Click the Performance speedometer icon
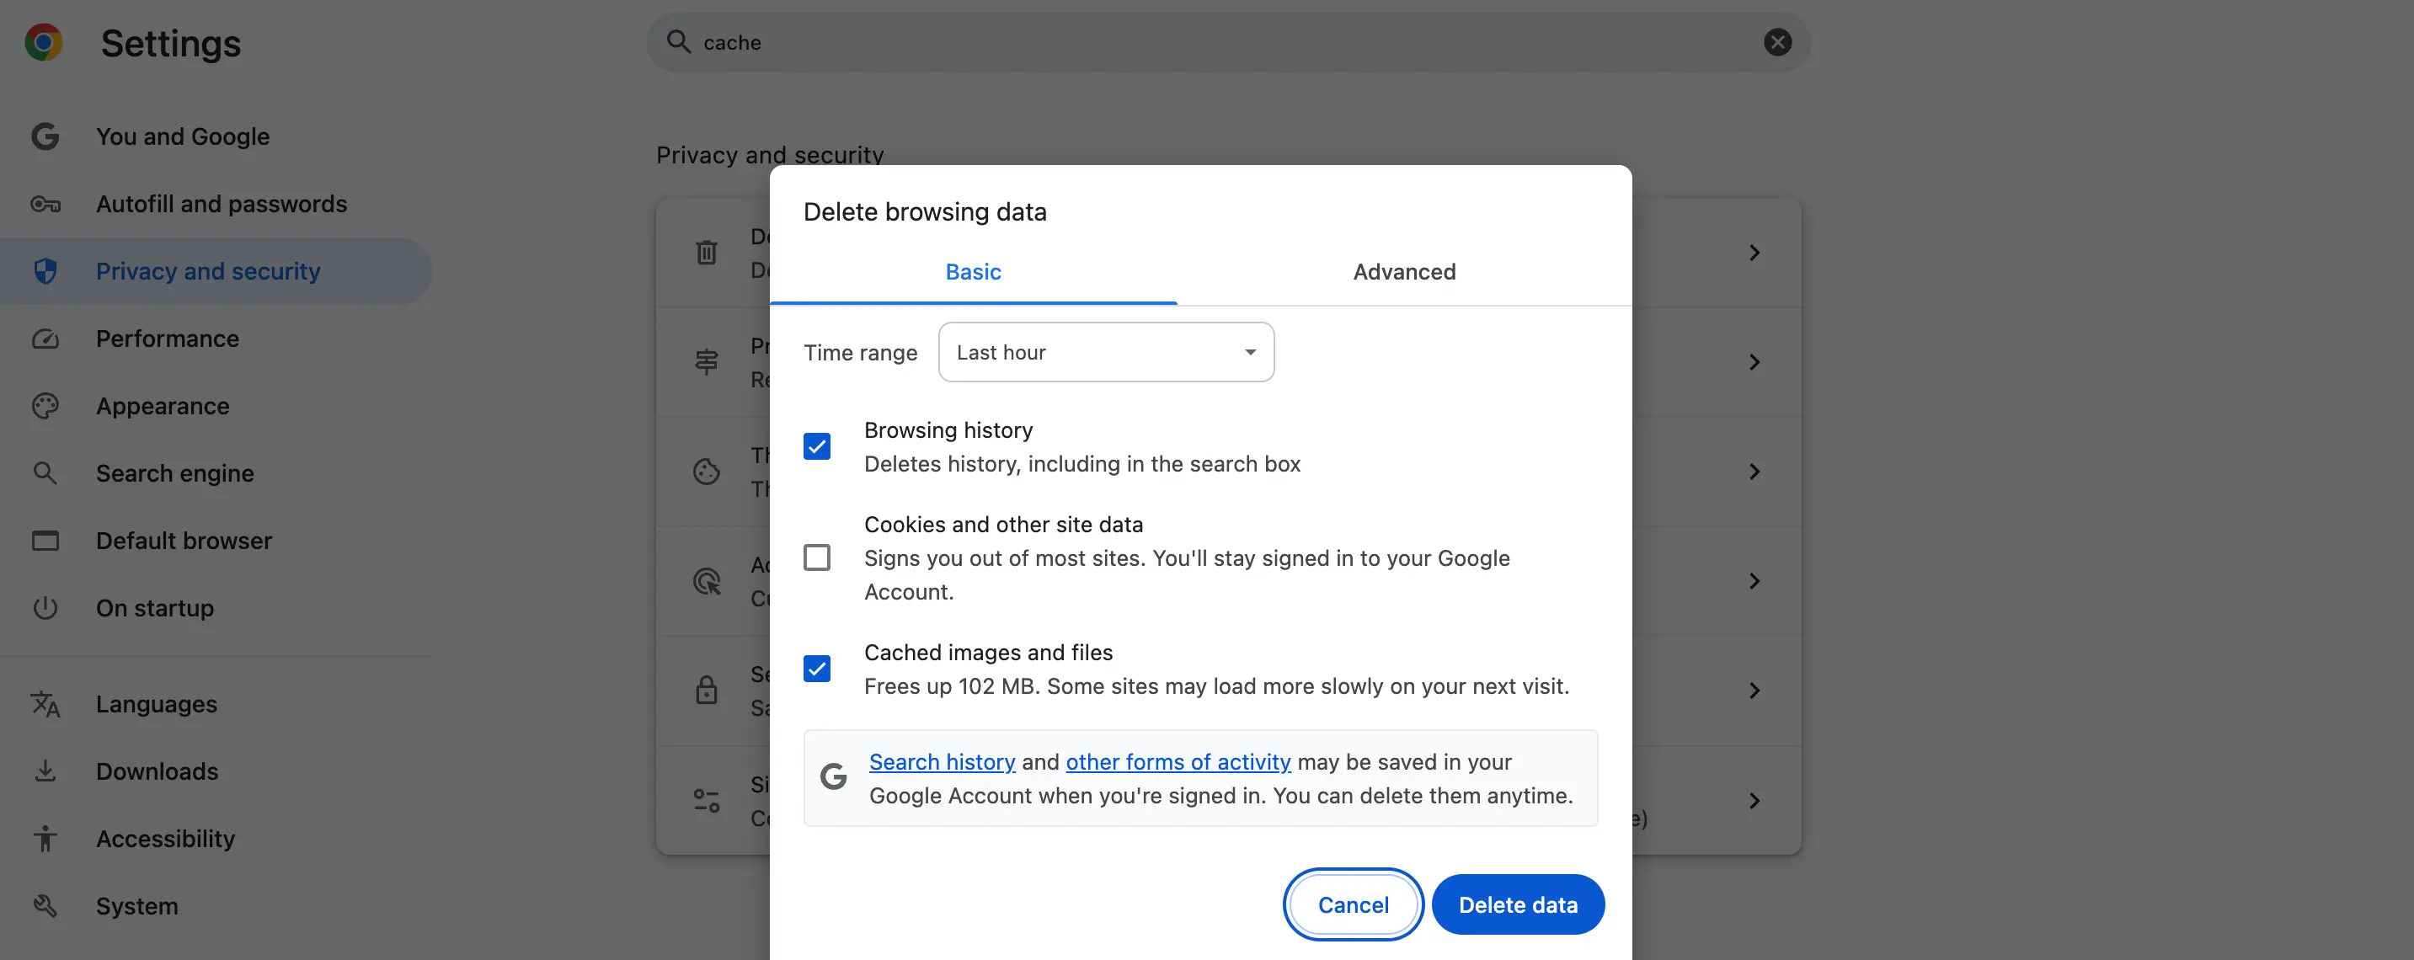 pyautogui.click(x=45, y=339)
